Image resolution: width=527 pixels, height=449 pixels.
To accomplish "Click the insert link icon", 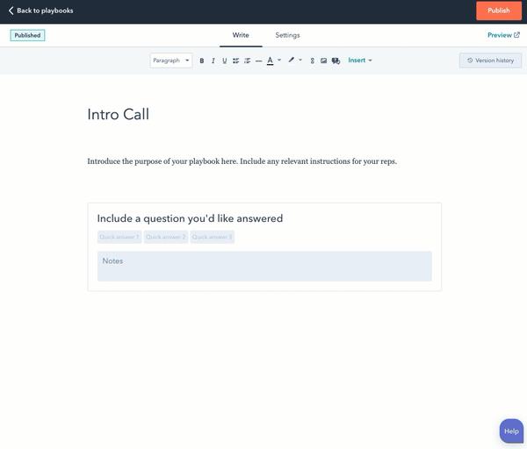I will tap(312, 61).
